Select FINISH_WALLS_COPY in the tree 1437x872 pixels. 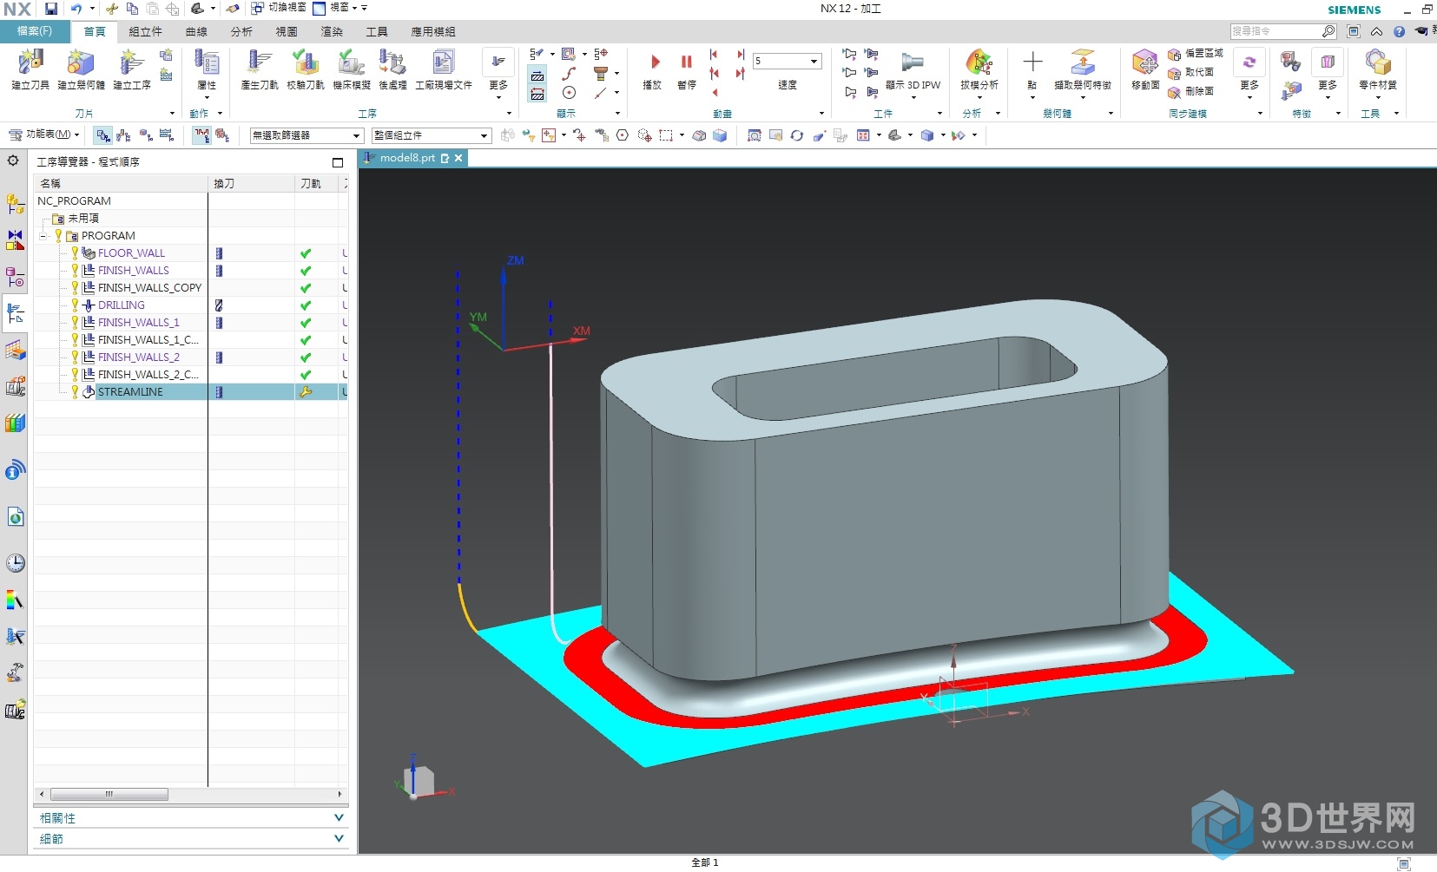click(x=149, y=288)
